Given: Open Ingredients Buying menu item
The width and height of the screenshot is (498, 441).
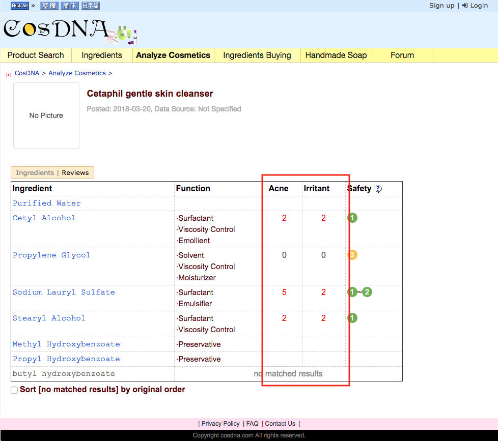Looking at the screenshot, I should (257, 55).
